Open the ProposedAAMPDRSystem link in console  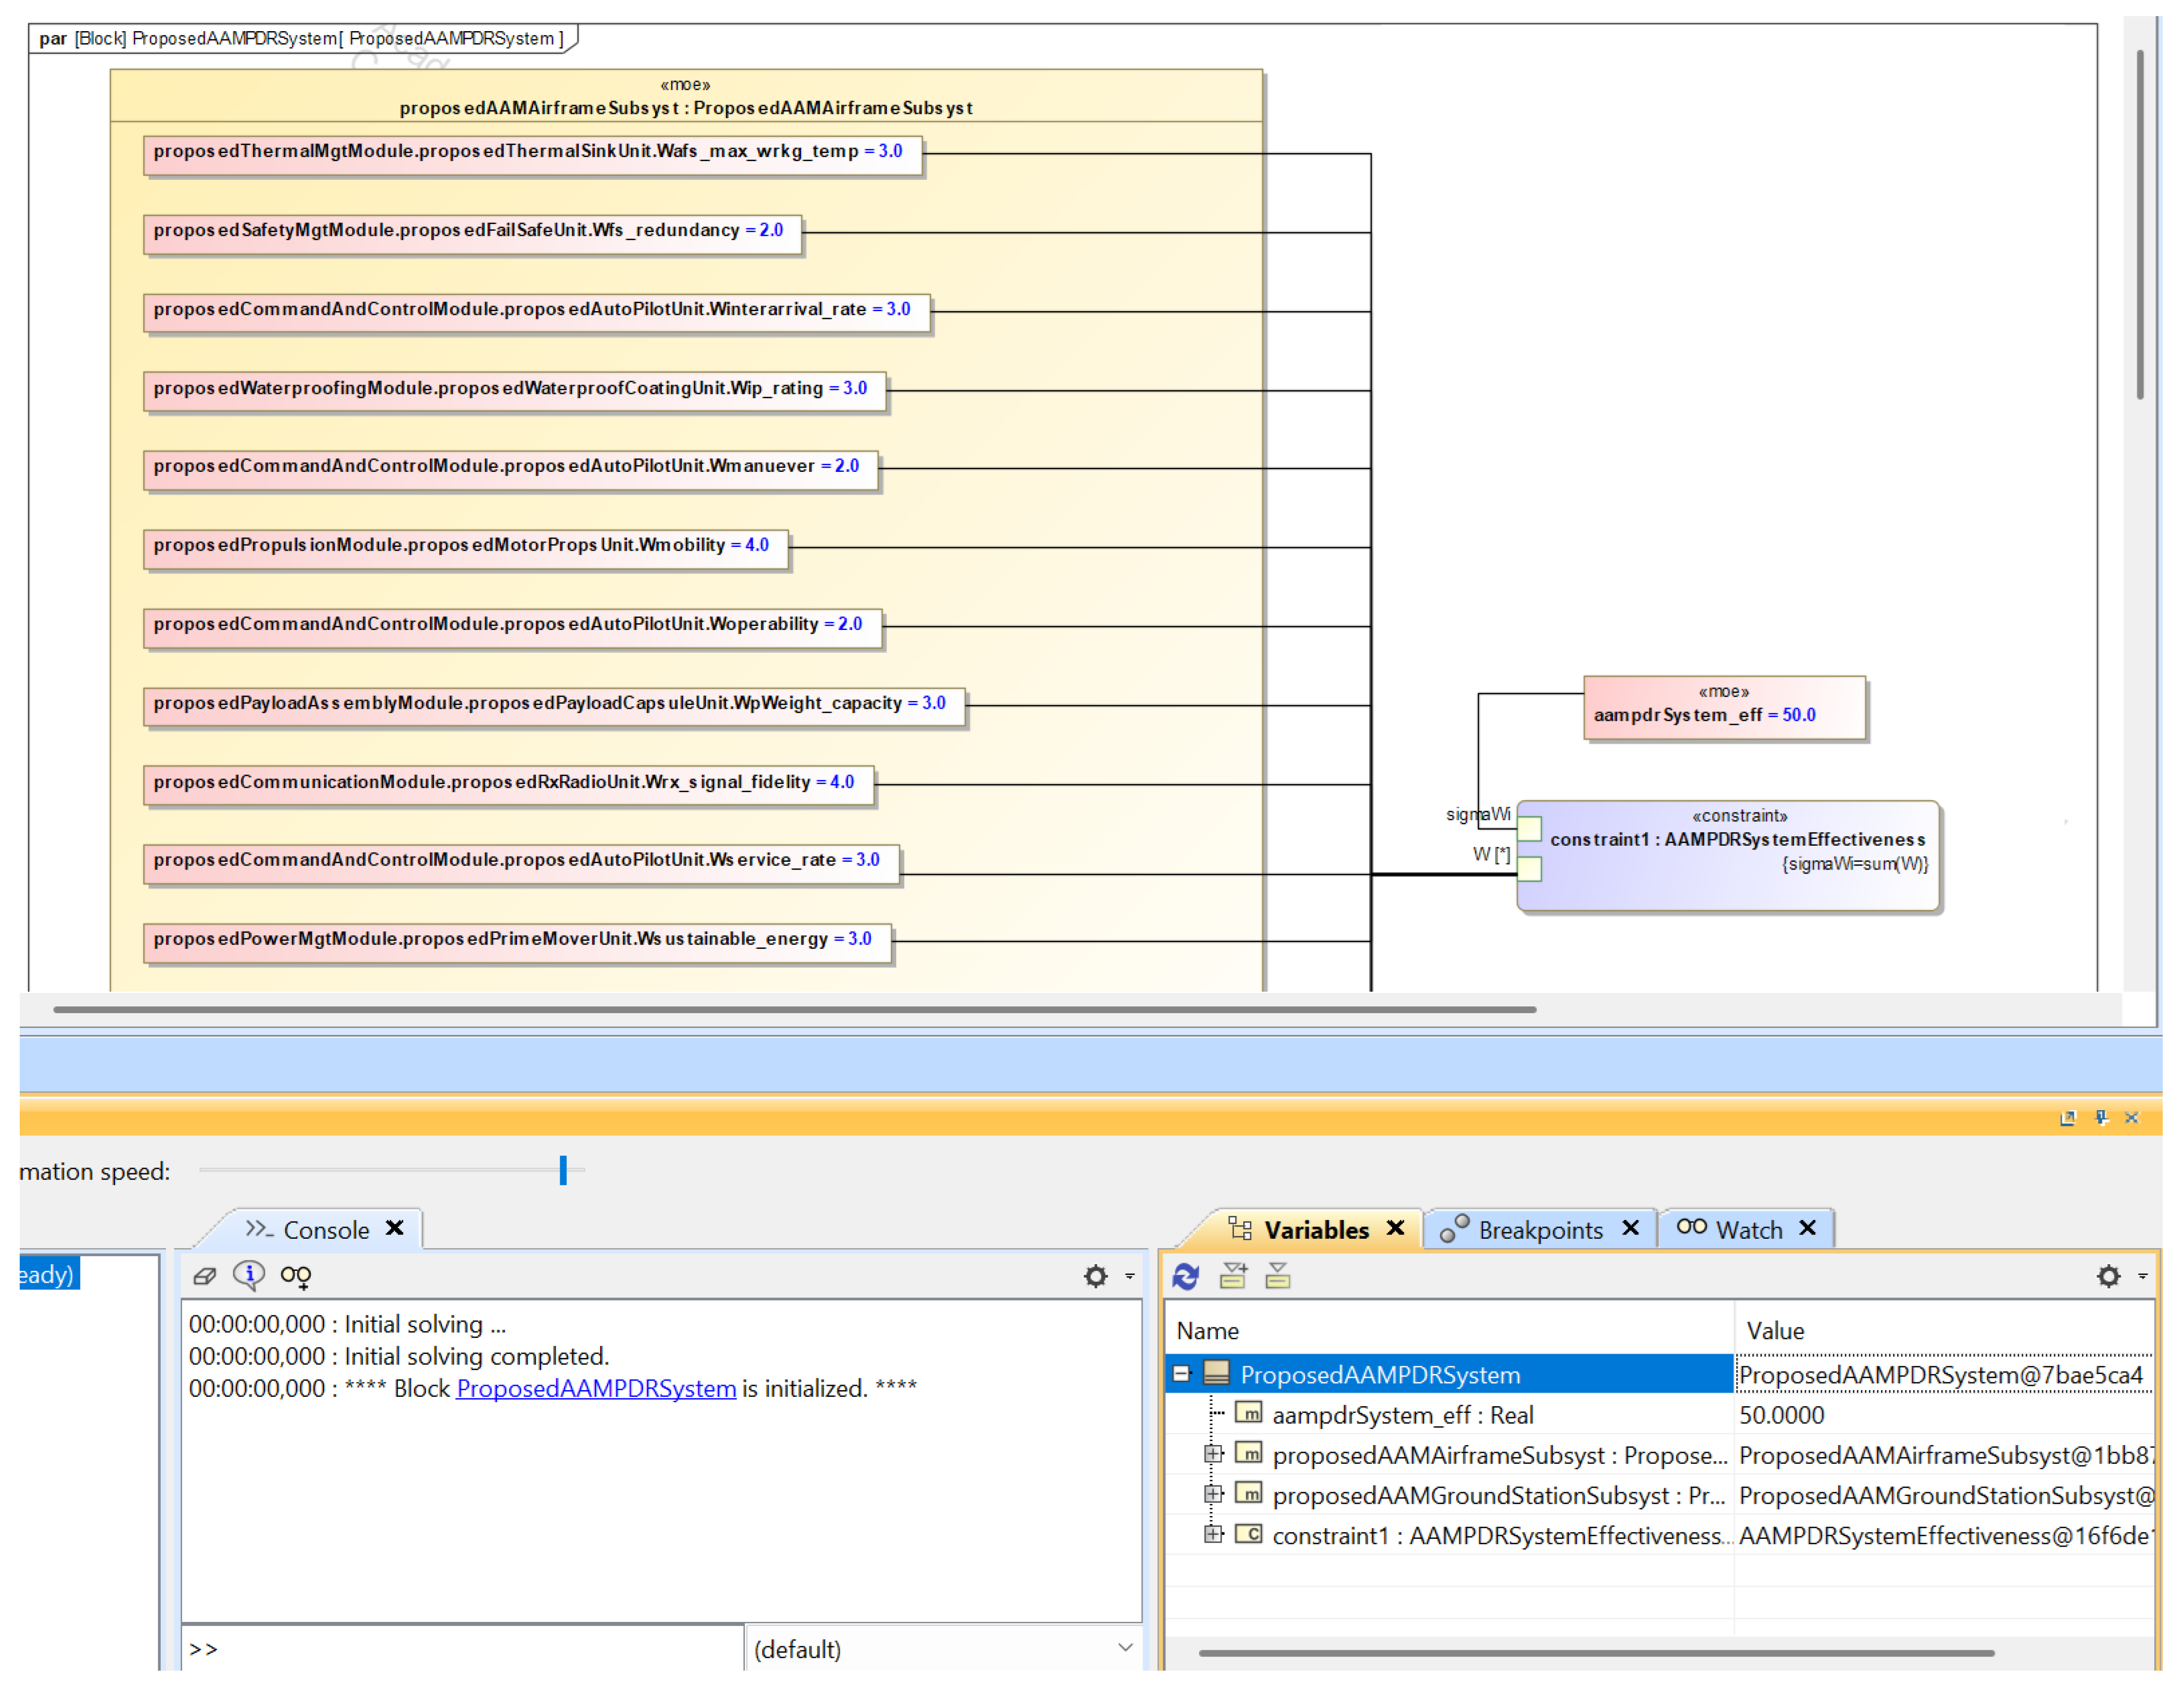click(x=596, y=1389)
